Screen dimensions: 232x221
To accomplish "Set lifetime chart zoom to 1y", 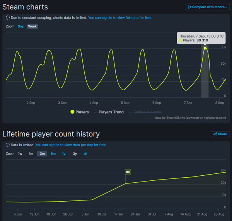I will tap(64, 154).
